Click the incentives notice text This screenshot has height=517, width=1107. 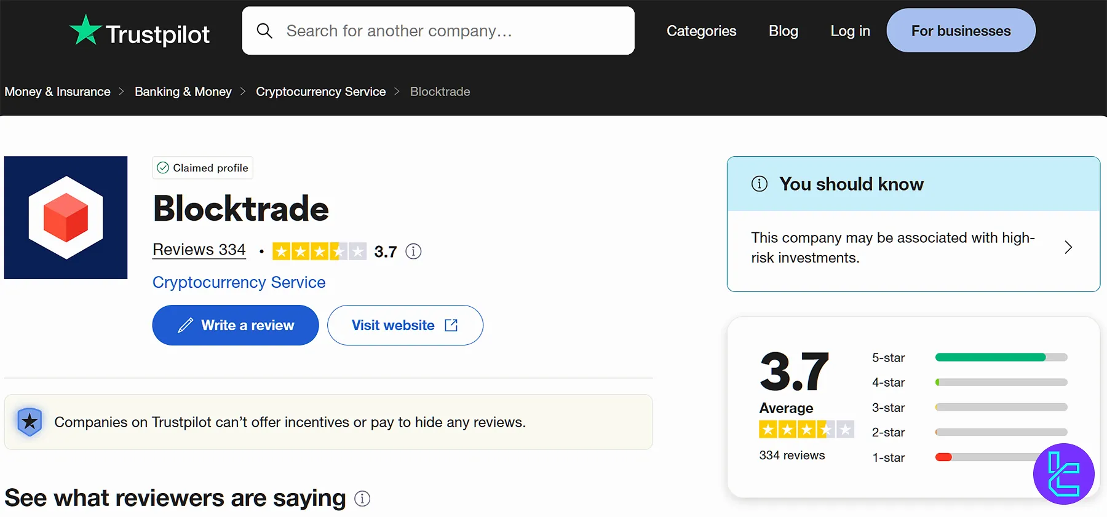290,422
